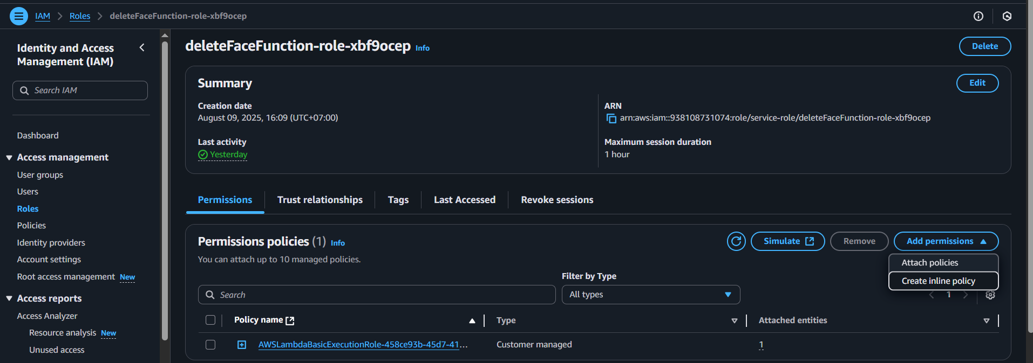Choose Create inline policy from the menu
The image size is (1033, 363).
943,281
